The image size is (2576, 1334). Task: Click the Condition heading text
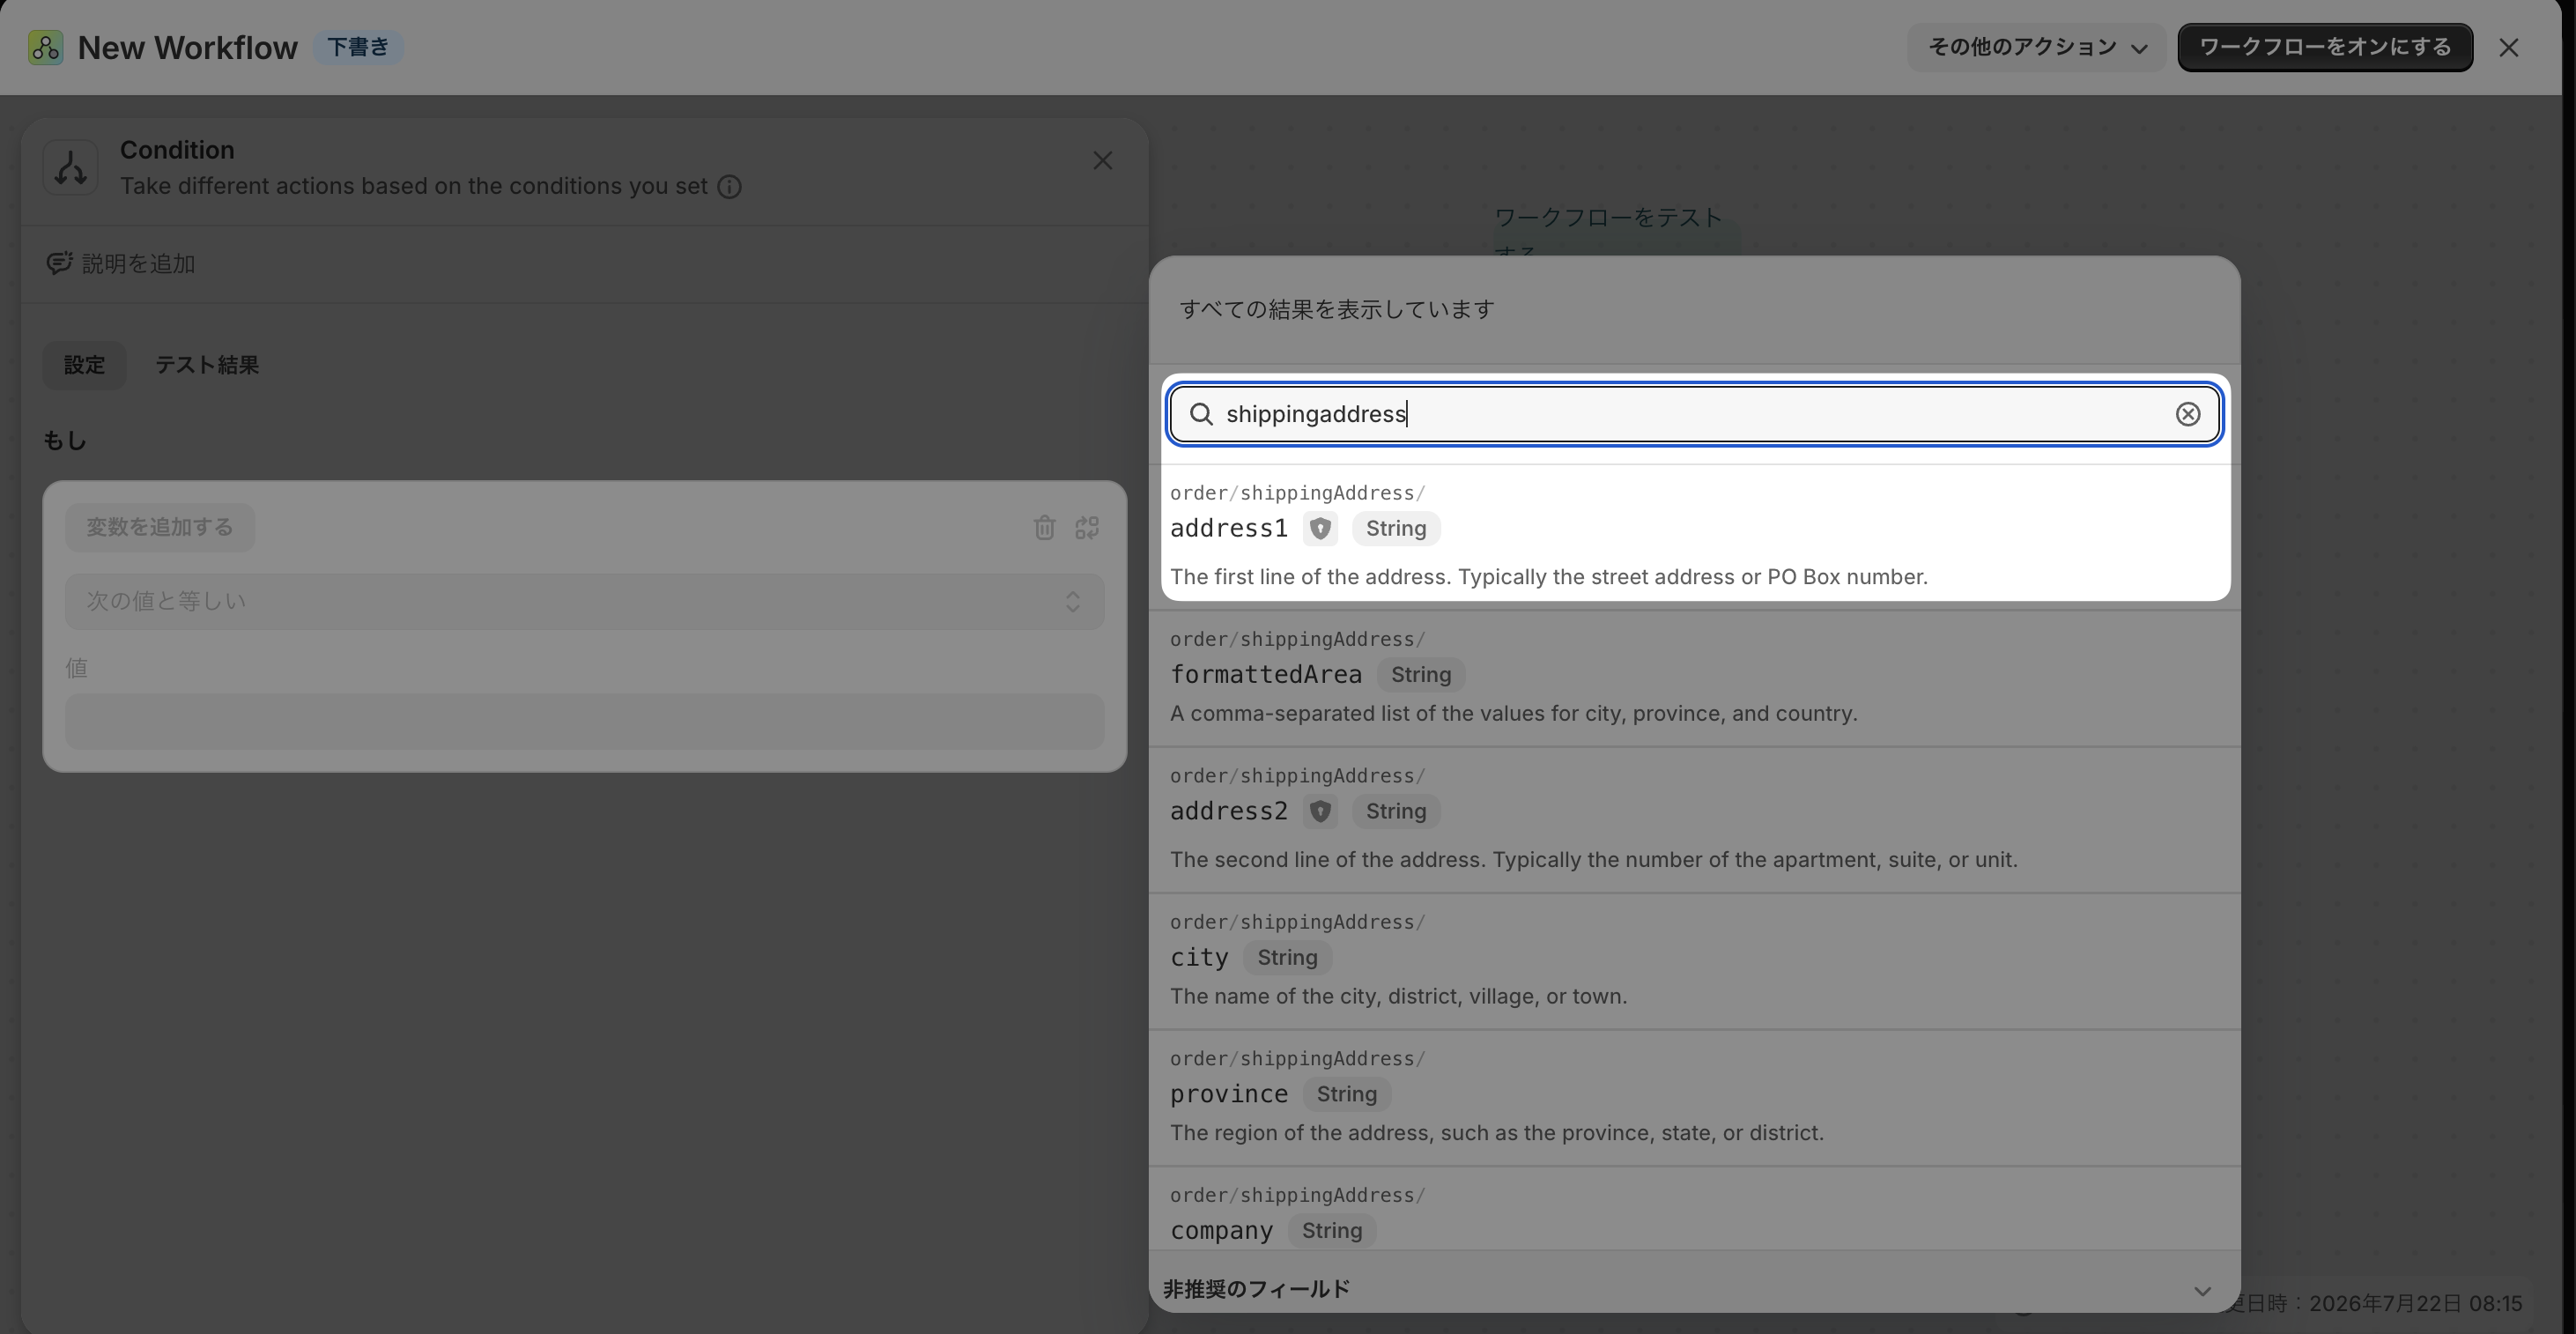click(x=177, y=150)
